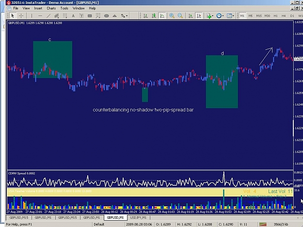This screenshot has height=227, width=303.
Task: Switch to M15 timeframe
Action: coord(259,16)
